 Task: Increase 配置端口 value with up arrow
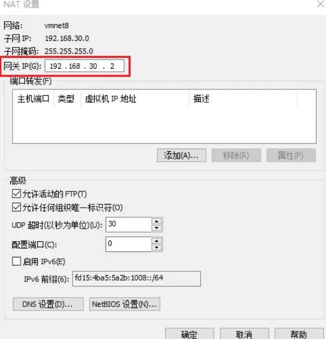pyautogui.click(x=157, y=241)
